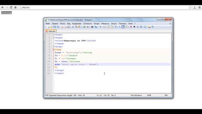Click the Open file toolbar icon
The height and width of the screenshot is (114, 202).
coord(51,27)
